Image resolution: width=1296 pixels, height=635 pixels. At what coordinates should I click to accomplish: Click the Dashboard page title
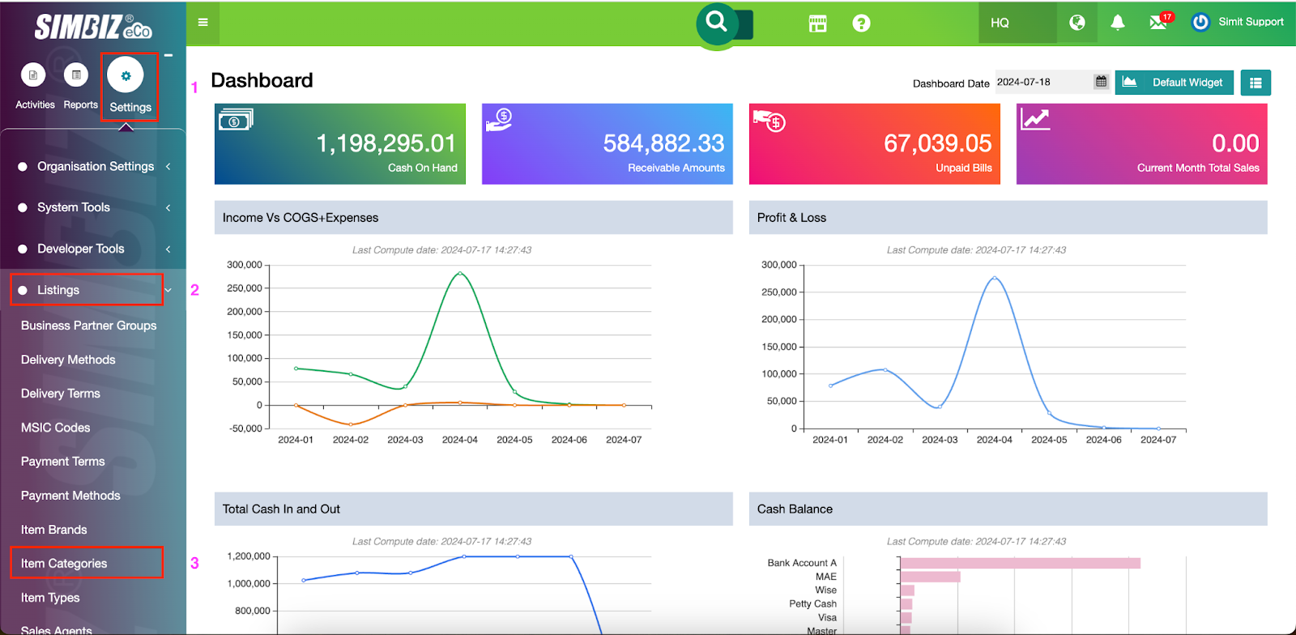262,80
